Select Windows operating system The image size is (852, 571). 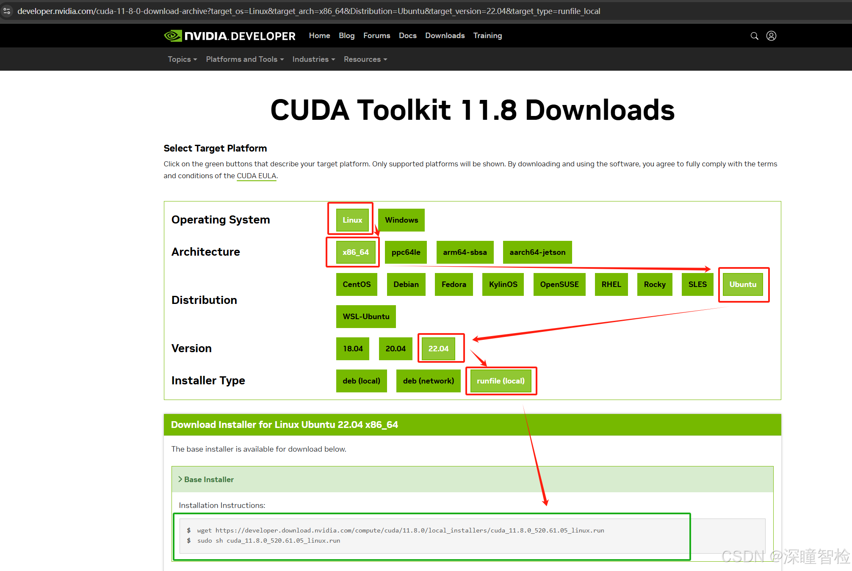pos(401,220)
